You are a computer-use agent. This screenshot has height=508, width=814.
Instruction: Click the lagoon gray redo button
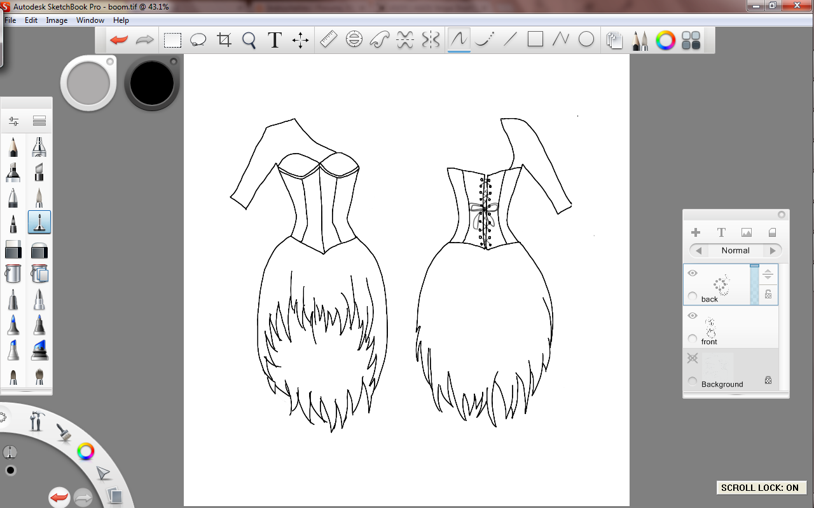83,497
